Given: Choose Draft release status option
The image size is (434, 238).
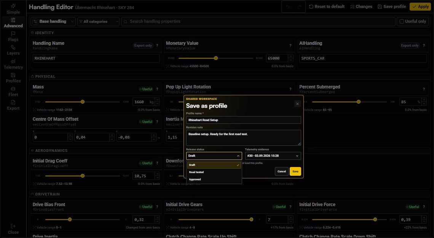Looking at the screenshot, I should [214, 165].
